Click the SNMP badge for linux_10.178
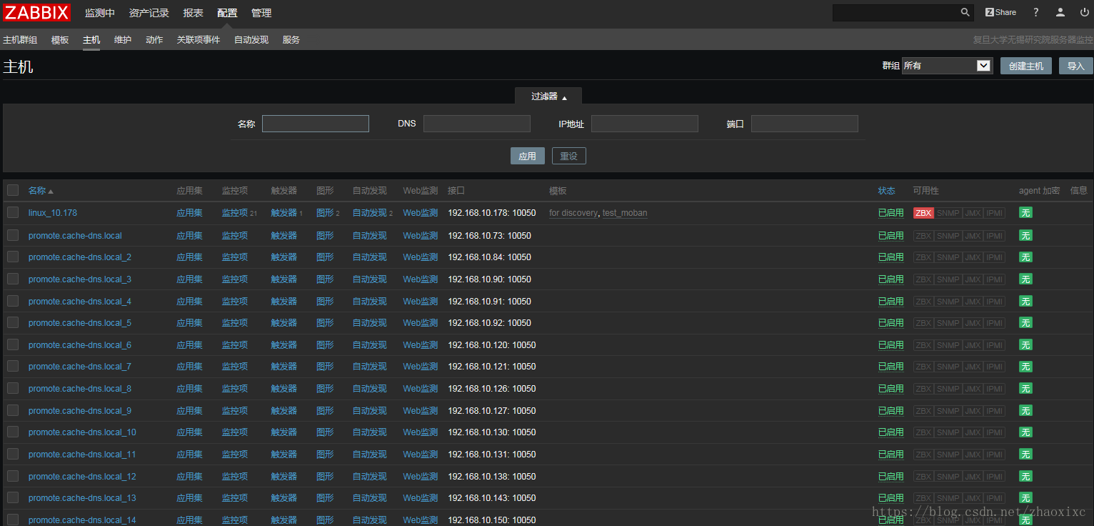The width and height of the screenshot is (1094, 526). coord(948,213)
